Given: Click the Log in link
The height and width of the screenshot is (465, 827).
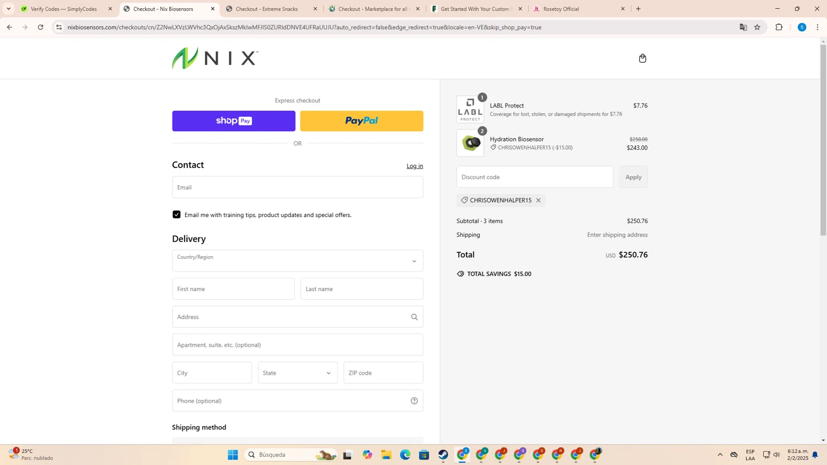Looking at the screenshot, I should pyautogui.click(x=415, y=166).
